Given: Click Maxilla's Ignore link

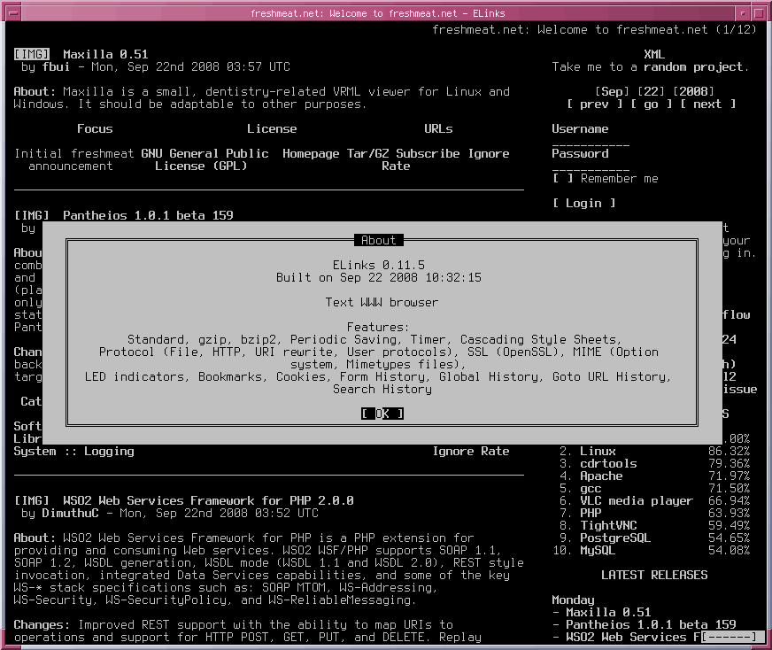Looking at the screenshot, I should pos(489,153).
